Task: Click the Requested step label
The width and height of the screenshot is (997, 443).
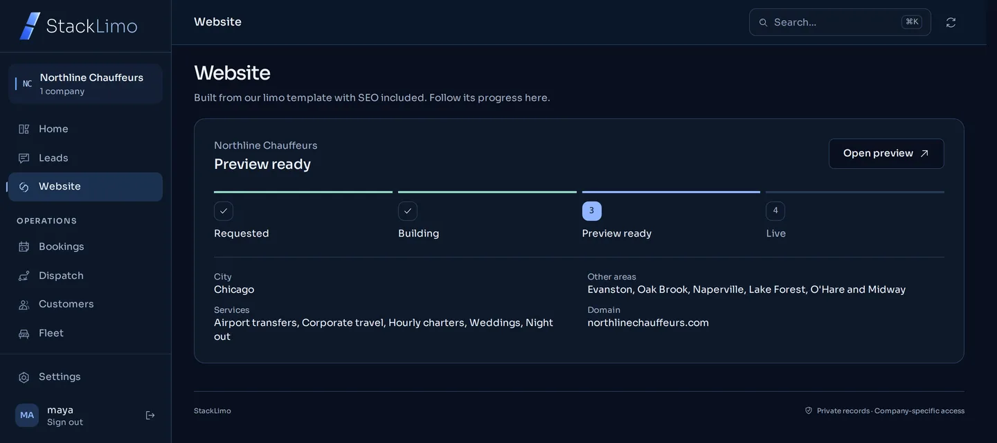Action: [x=241, y=234]
